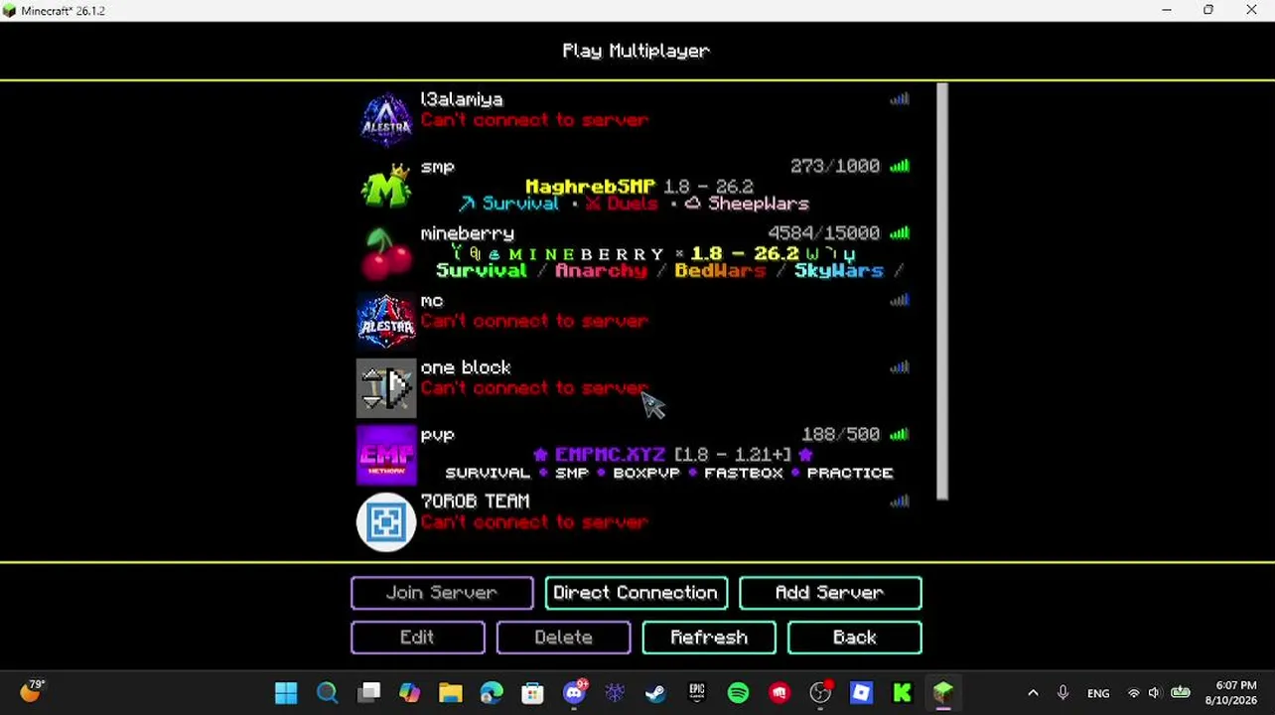Select the 'l3alamiya' server name
The width and height of the screenshot is (1275, 715).
(x=462, y=99)
